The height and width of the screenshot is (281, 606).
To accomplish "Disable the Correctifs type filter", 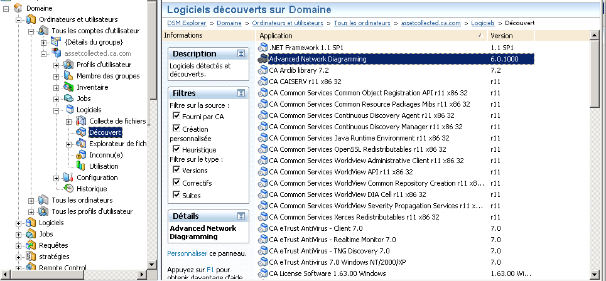I will tap(176, 183).
